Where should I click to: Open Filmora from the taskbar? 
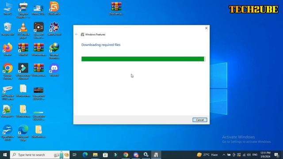pyautogui.click(x=115, y=155)
